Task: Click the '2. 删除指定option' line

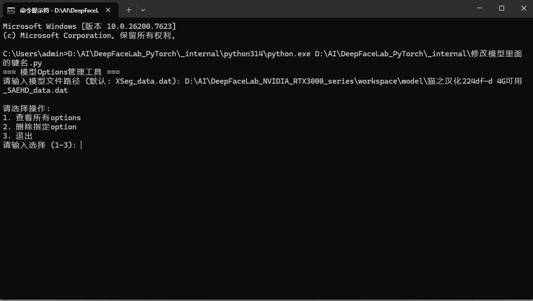Action: [x=39, y=127]
